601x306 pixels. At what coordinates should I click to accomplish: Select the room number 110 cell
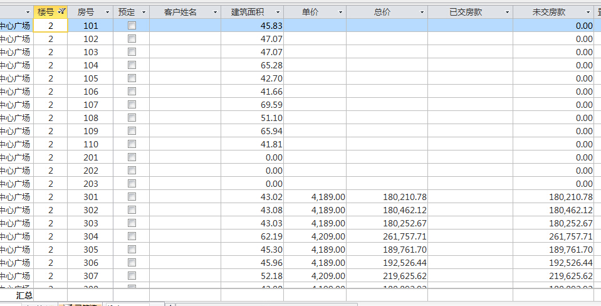point(91,144)
